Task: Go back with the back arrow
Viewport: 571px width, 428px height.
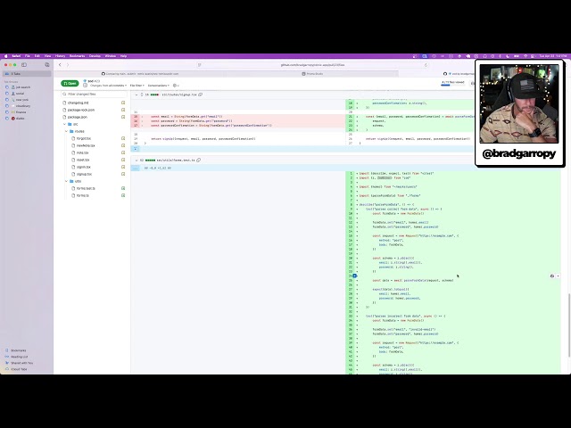Action: click(x=60, y=65)
